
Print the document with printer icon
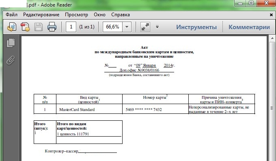coord(52,27)
